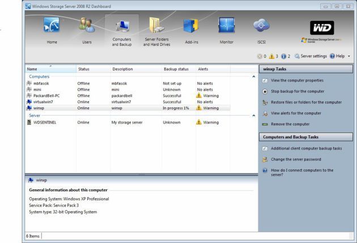Click the winxp icon in details pane
This screenshot has width=357, height=243.
31,180
